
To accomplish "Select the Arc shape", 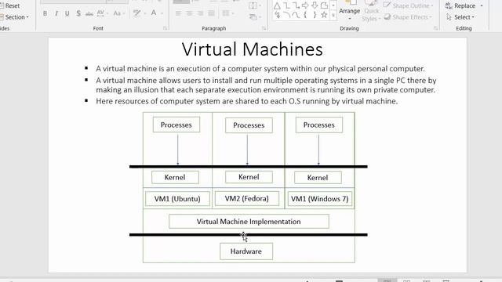I will pos(286,15).
